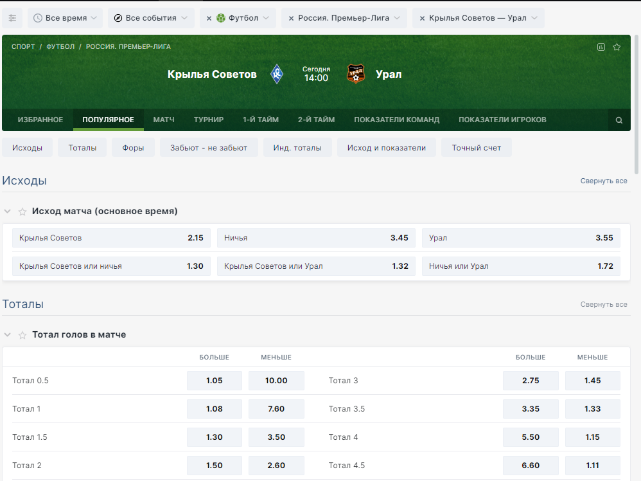The image size is (641, 481).
Task: Select Тотал 4.5 больше 6.60
Action: click(531, 466)
